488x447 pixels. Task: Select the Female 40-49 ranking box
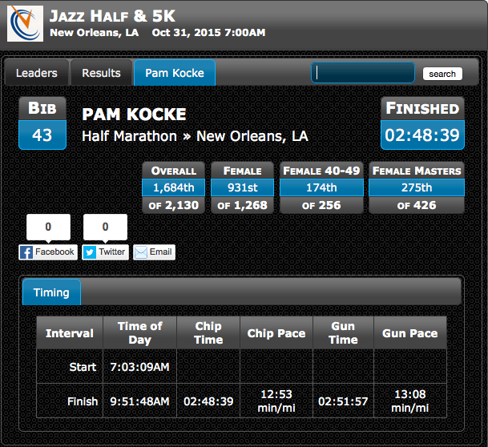[x=321, y=188]
